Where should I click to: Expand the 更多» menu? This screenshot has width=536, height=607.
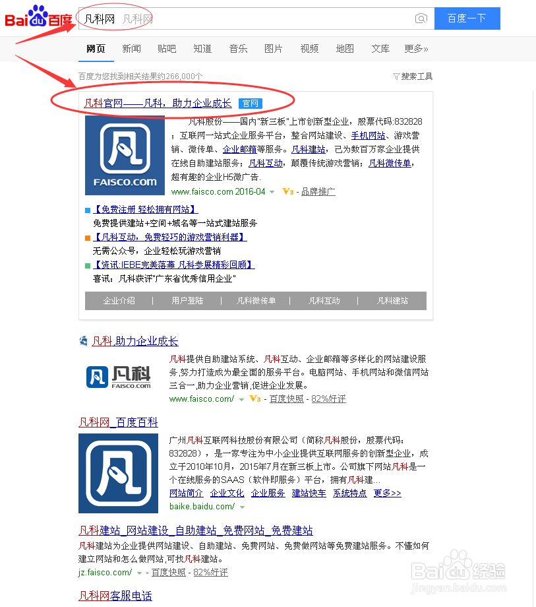(x=416, y=49)
